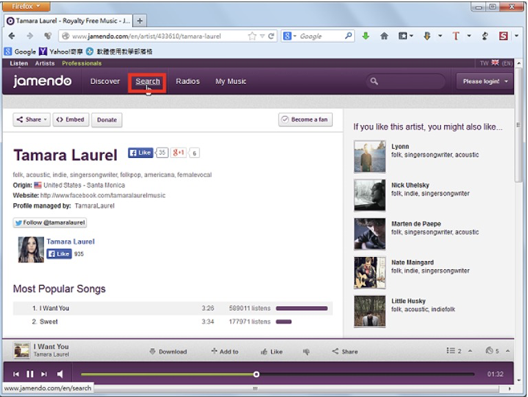
Task: Click the Donate button
Action: 107,120
